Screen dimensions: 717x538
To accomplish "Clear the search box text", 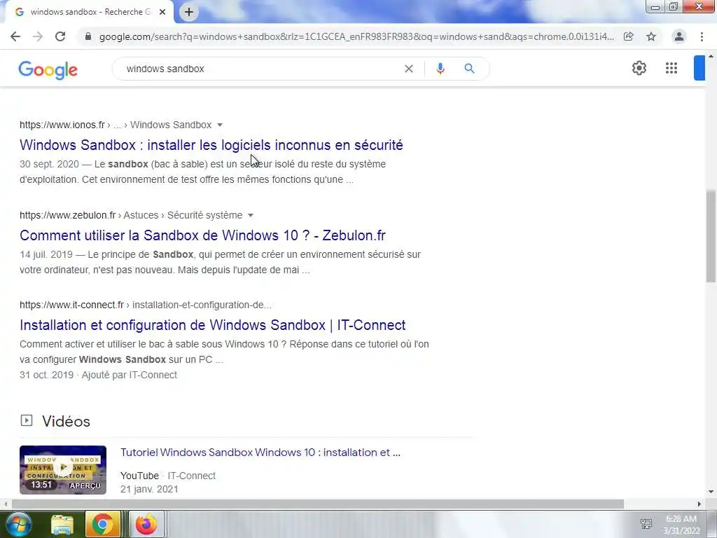I will (409, 69).
